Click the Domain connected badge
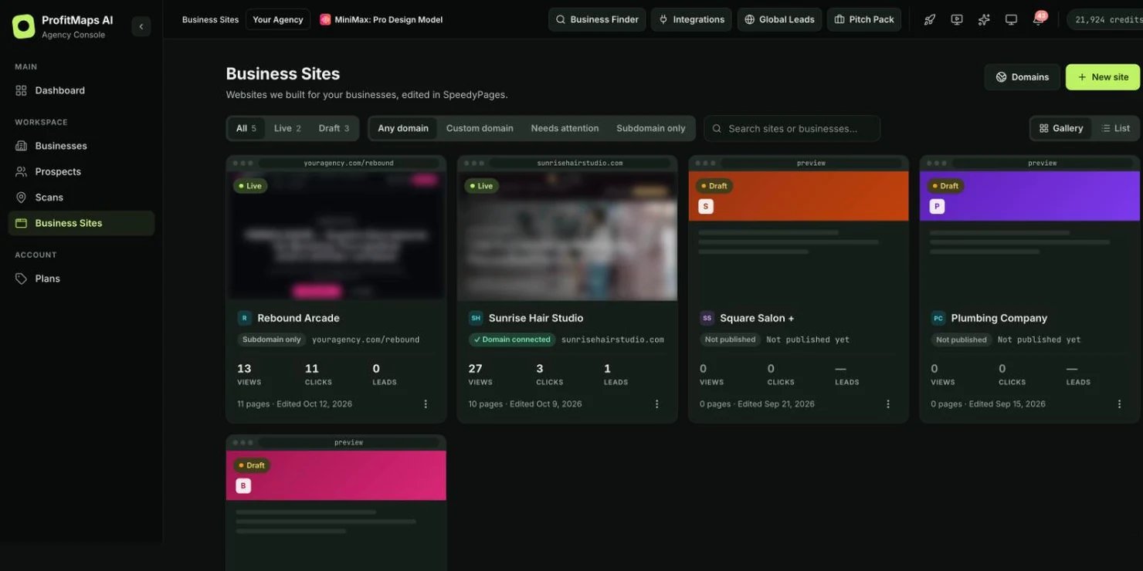 point(512,340)
